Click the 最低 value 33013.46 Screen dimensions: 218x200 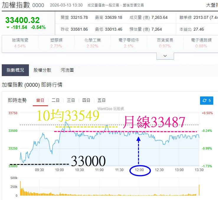tap(114, 29)
